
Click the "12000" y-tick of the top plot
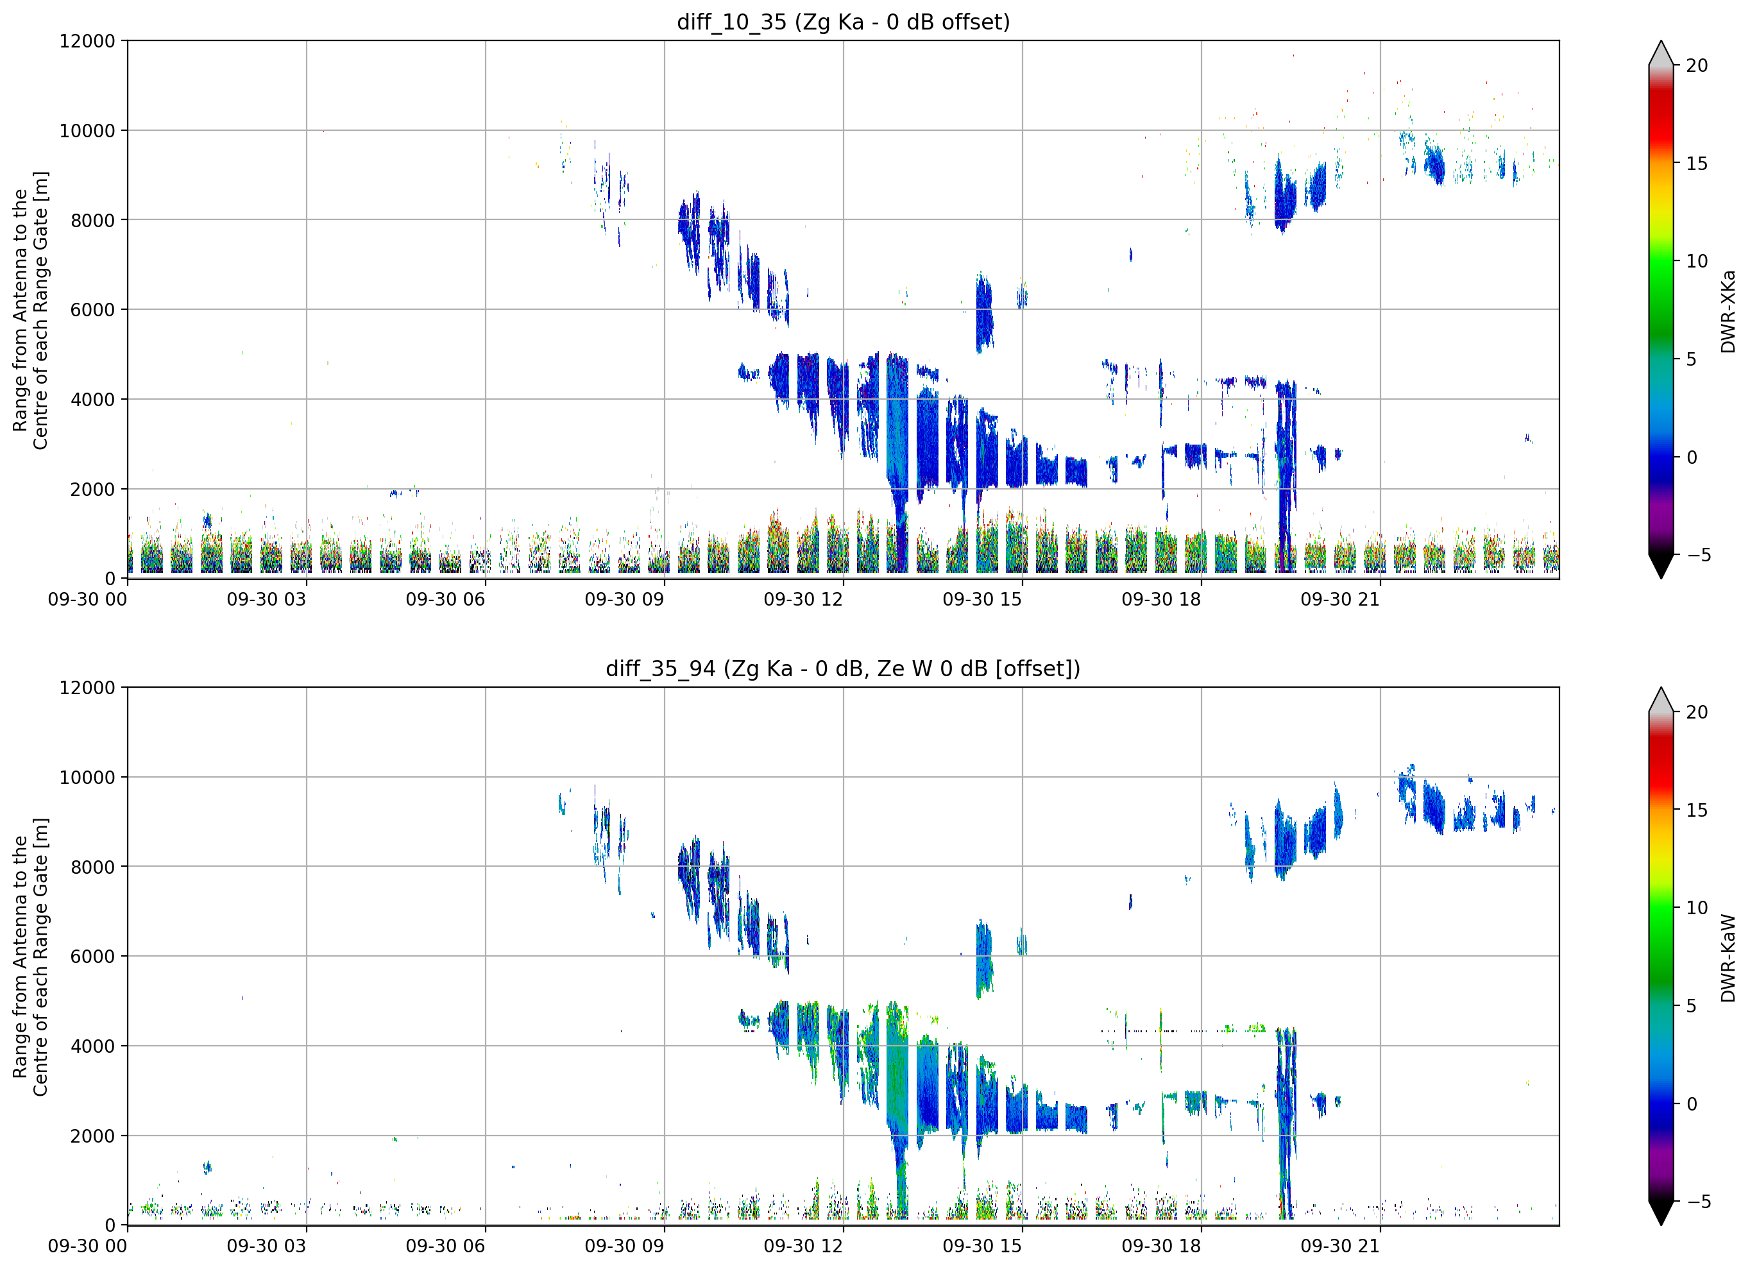coord(87,41)
